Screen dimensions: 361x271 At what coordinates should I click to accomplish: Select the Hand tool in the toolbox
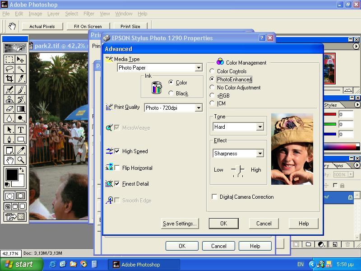pyautogui.click(x=9, y=160)
